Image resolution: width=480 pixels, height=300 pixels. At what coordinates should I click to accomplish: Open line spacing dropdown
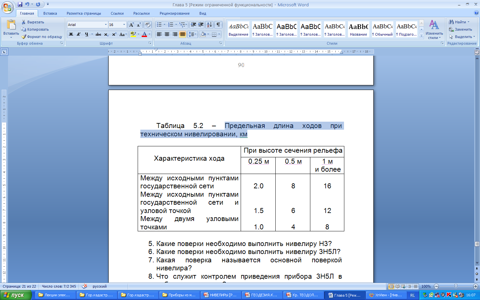click(x=192, y=34)
